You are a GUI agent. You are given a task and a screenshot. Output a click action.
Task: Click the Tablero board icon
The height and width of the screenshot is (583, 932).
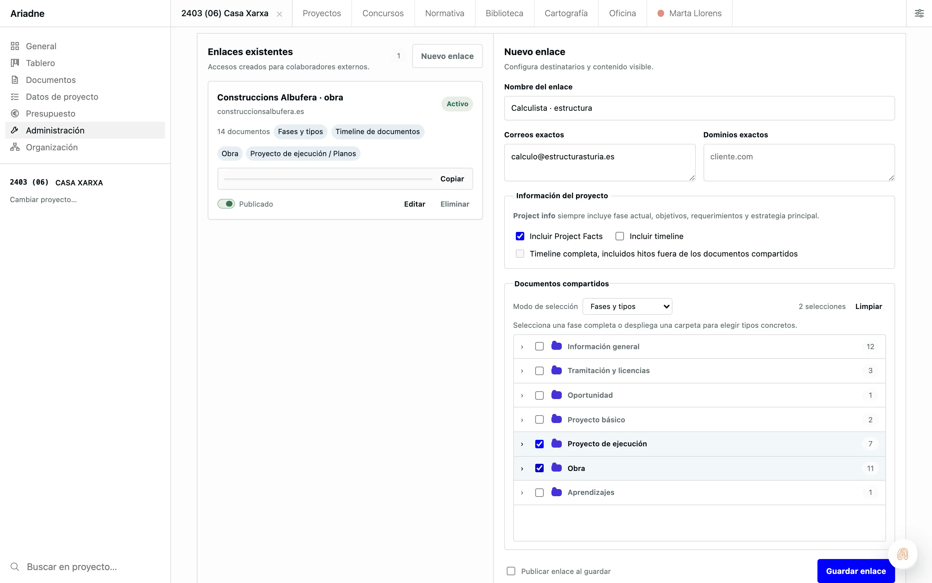pos(15,63)
